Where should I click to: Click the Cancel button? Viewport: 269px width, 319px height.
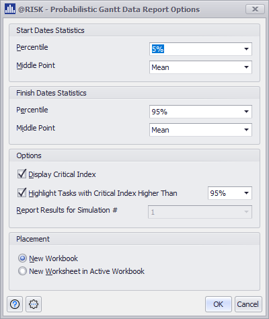click(248, 304)
